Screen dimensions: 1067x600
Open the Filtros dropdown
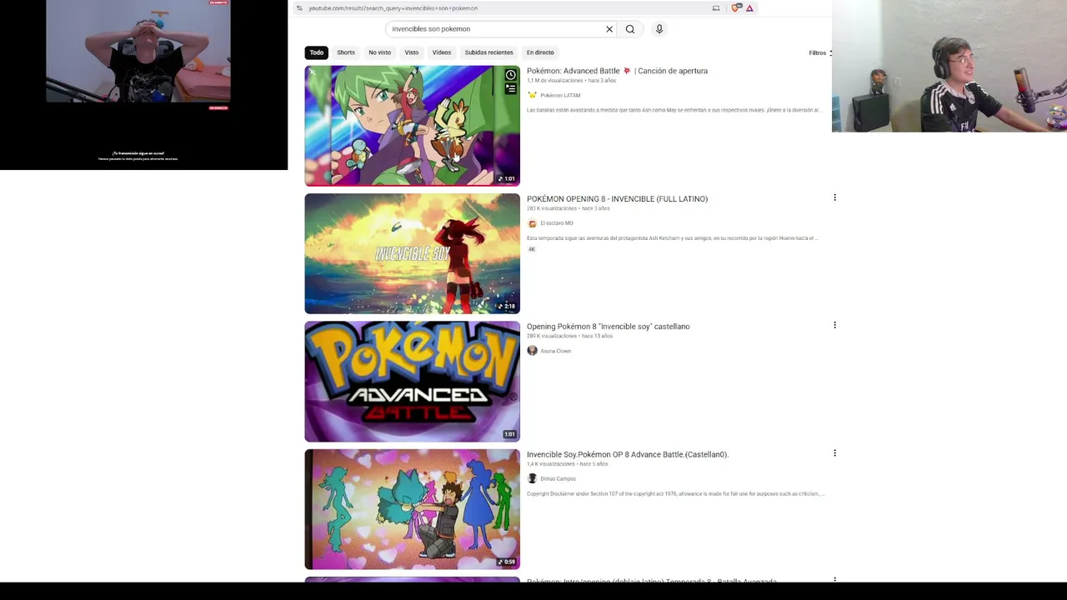point(819,53)
